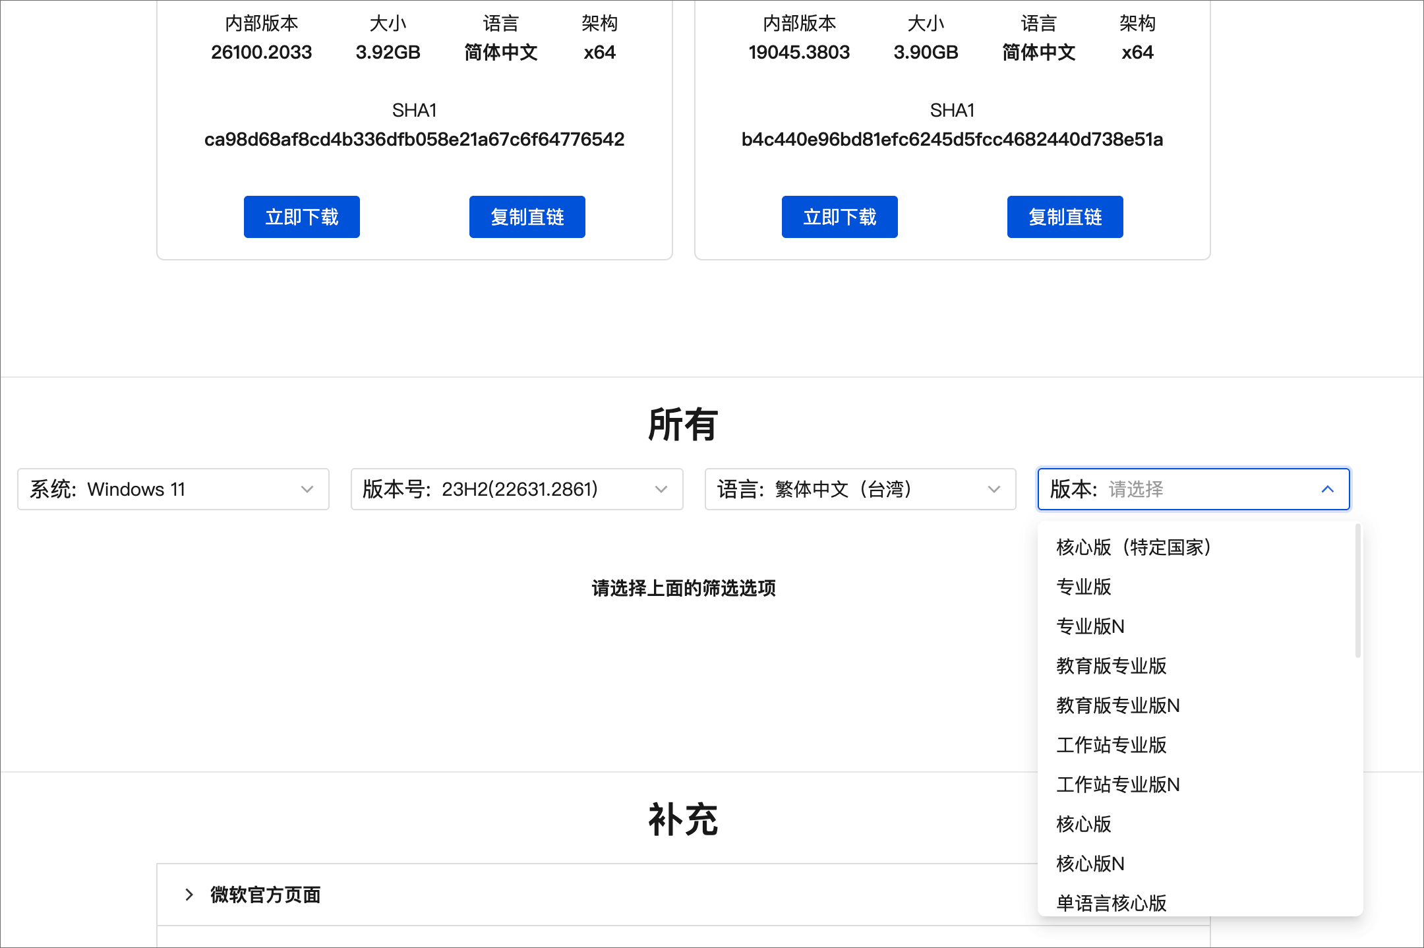Viewport: 1424px width, 948px height.
Task: Click the down-chevron in the 系统 select box
Action: (x=307, y=489)
